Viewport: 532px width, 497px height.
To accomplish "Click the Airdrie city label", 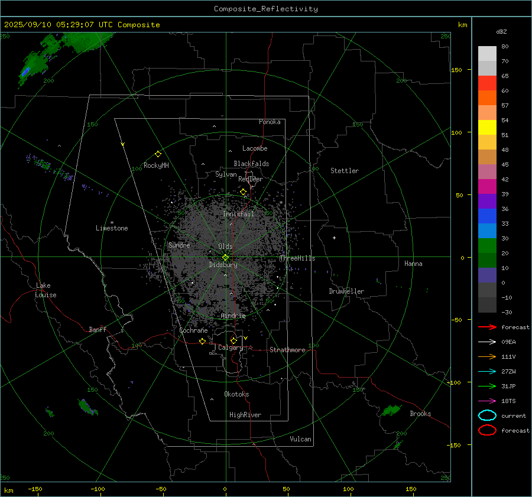I will 233,316.
